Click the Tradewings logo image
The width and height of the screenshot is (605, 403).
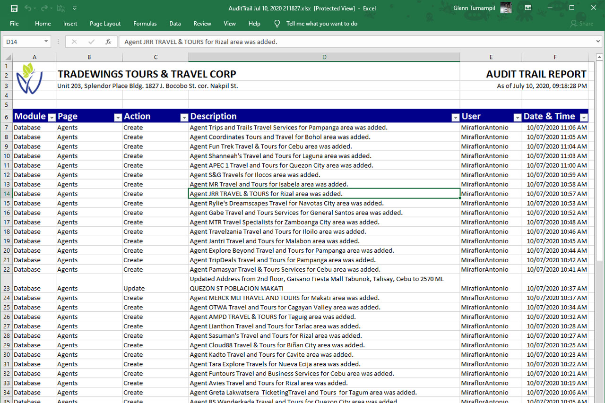tap(29, 78)
